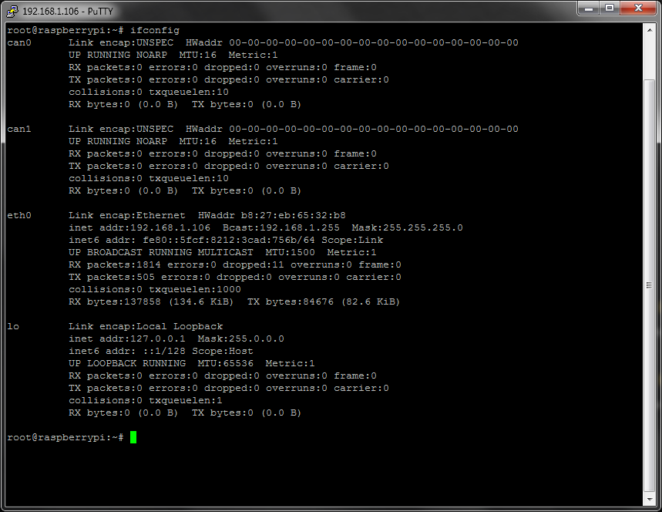Click the bottom root@raspberrypi prompt
662x512 pixels.
(x=65, y=438)
